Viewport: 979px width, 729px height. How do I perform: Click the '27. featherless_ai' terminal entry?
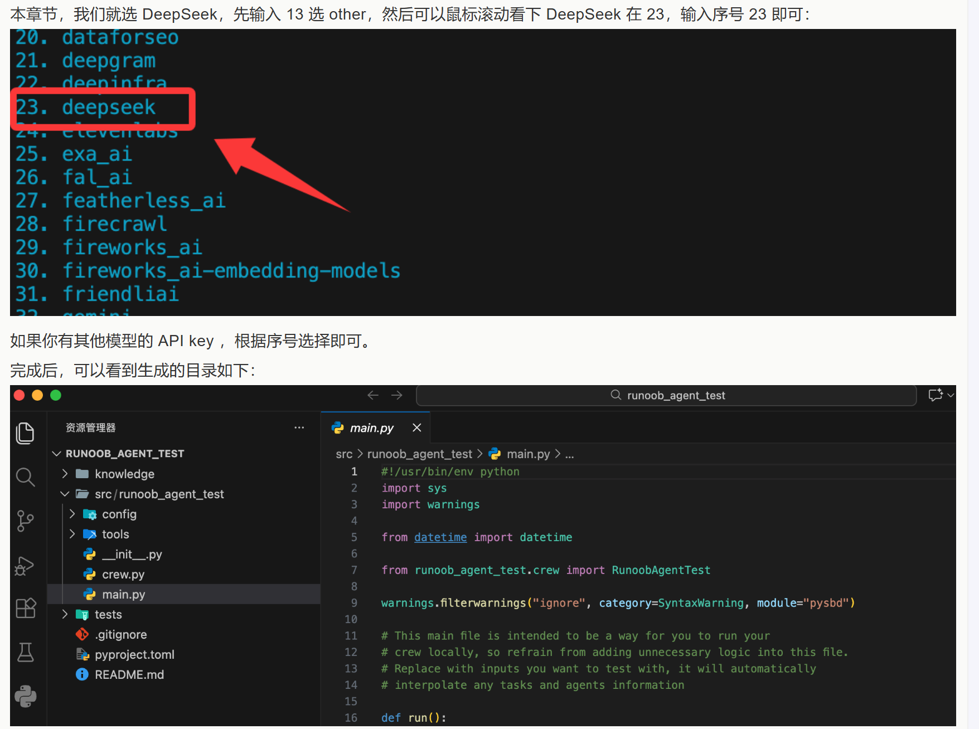[120, 200]
